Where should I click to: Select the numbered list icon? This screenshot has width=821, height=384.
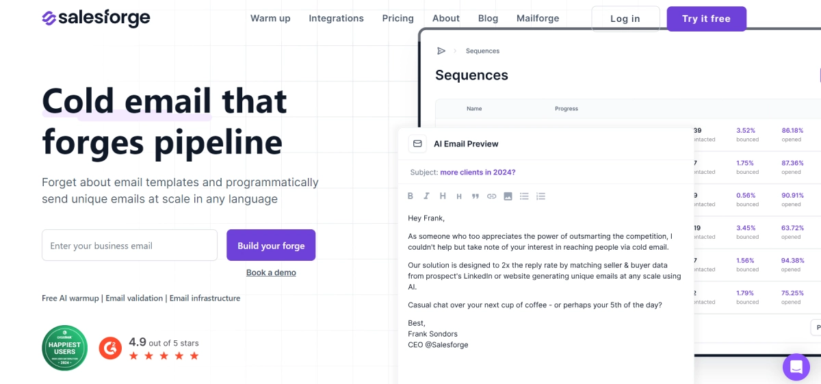540,196
